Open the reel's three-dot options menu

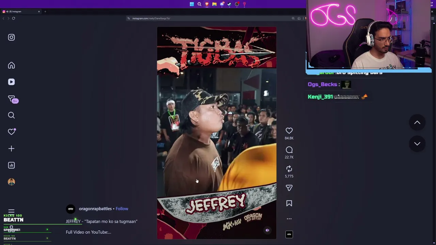(x=289, y=219)
